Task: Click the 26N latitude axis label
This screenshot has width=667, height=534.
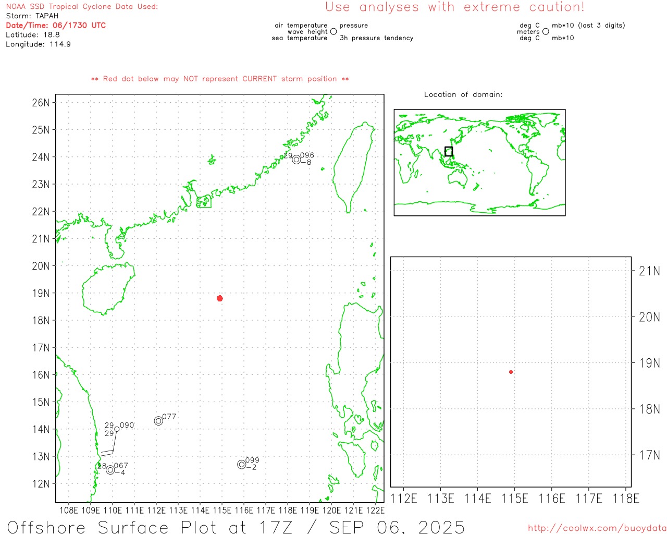Action: [x=41, y=102]
